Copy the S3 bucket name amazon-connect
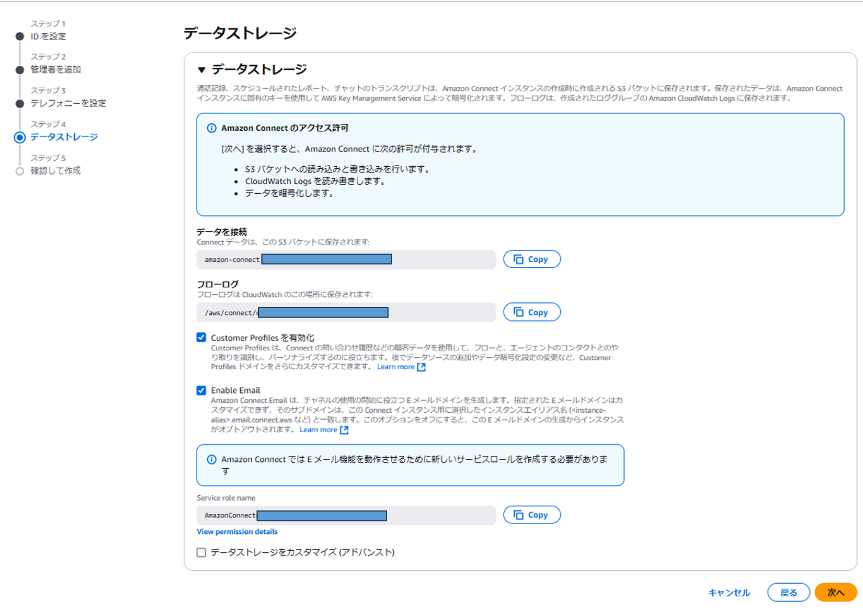Viewport: 863px width, 612px height. click(531, 259)
